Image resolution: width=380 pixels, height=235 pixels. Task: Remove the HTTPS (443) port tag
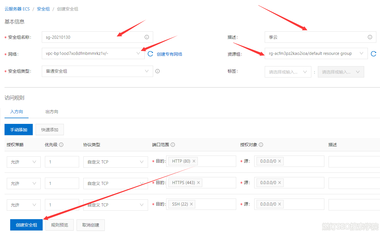tap(198, 183)
